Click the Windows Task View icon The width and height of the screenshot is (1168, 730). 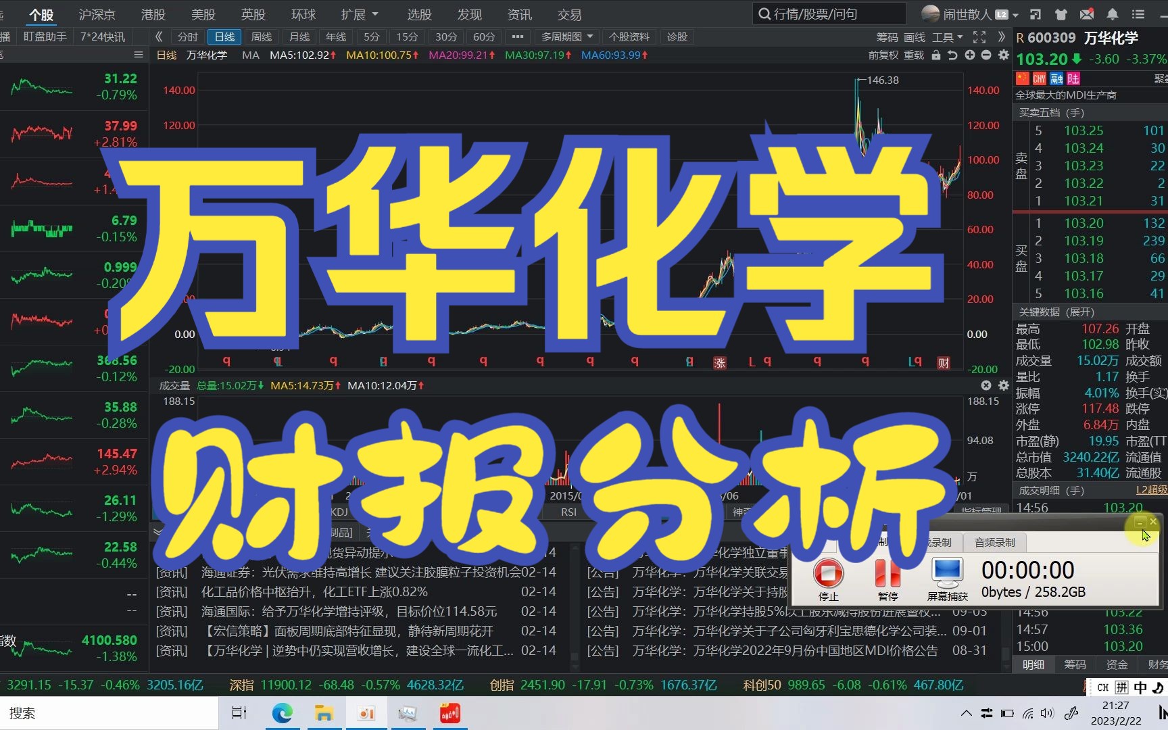coord(239,713)
